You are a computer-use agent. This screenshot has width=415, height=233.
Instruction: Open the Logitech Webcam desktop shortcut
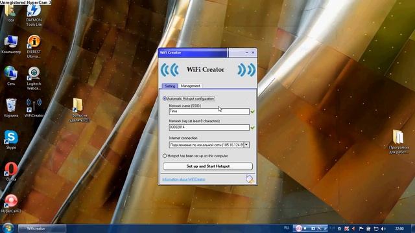coord(34,78)
